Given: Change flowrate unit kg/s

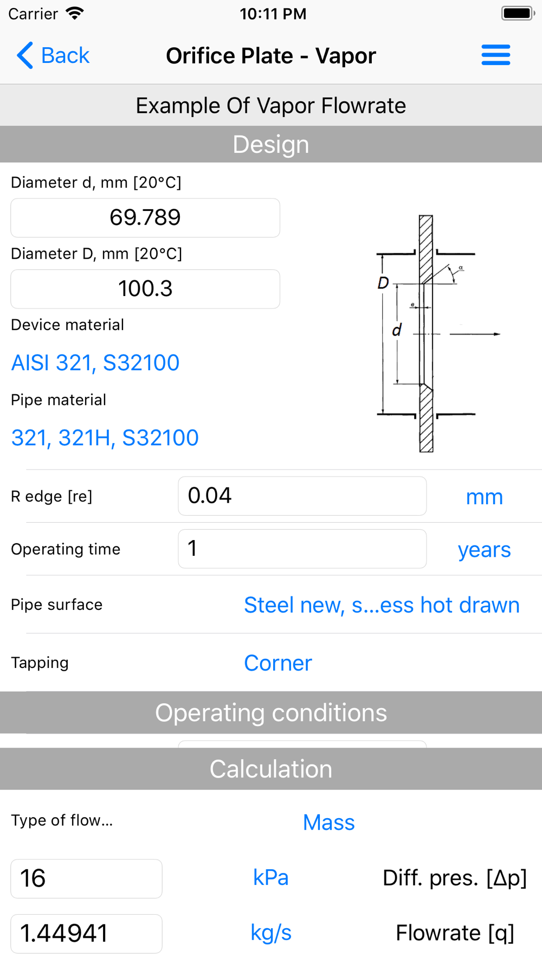Looking at the screenshot, I should (270, 933).
